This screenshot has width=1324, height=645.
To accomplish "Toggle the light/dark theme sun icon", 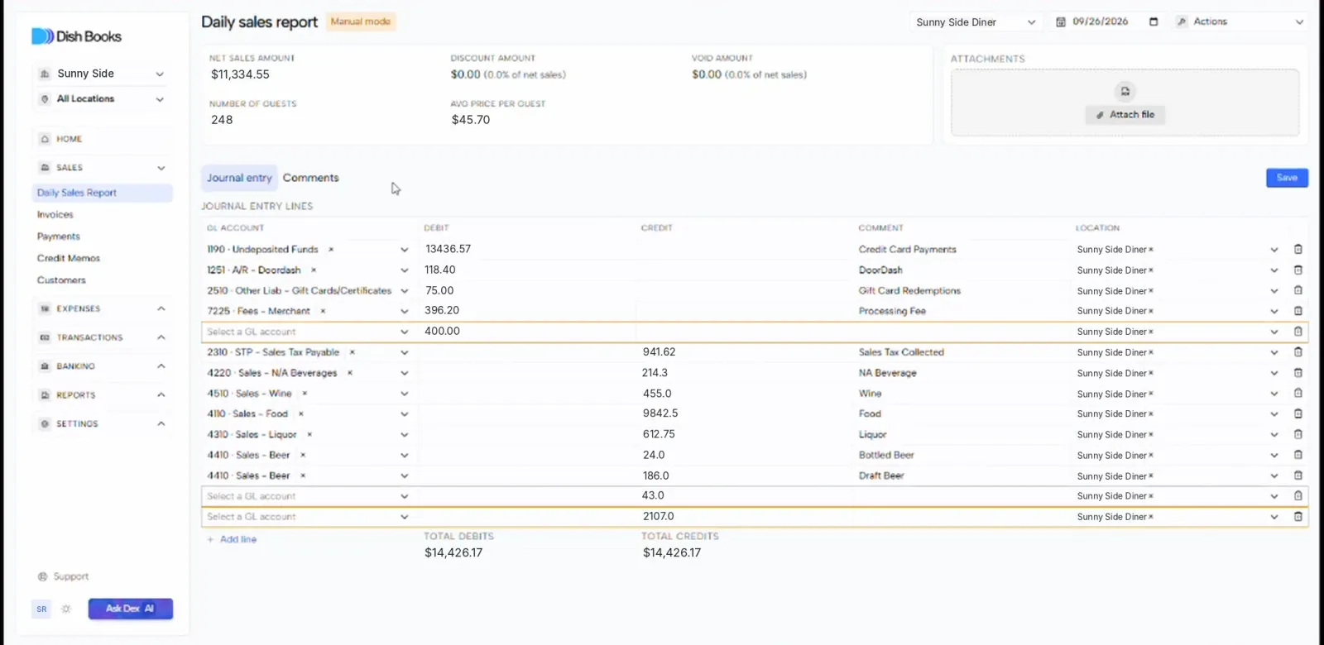I will click(66, 609).
